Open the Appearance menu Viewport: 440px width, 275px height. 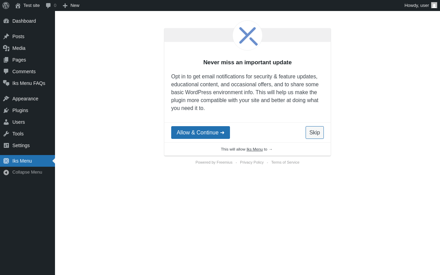tap(27, 99)
